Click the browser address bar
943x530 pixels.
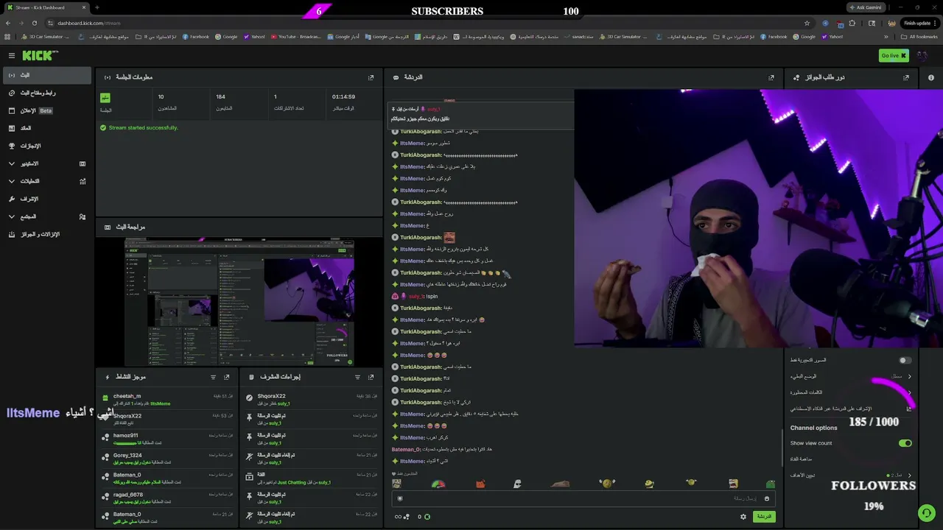[x=427, y=23]
